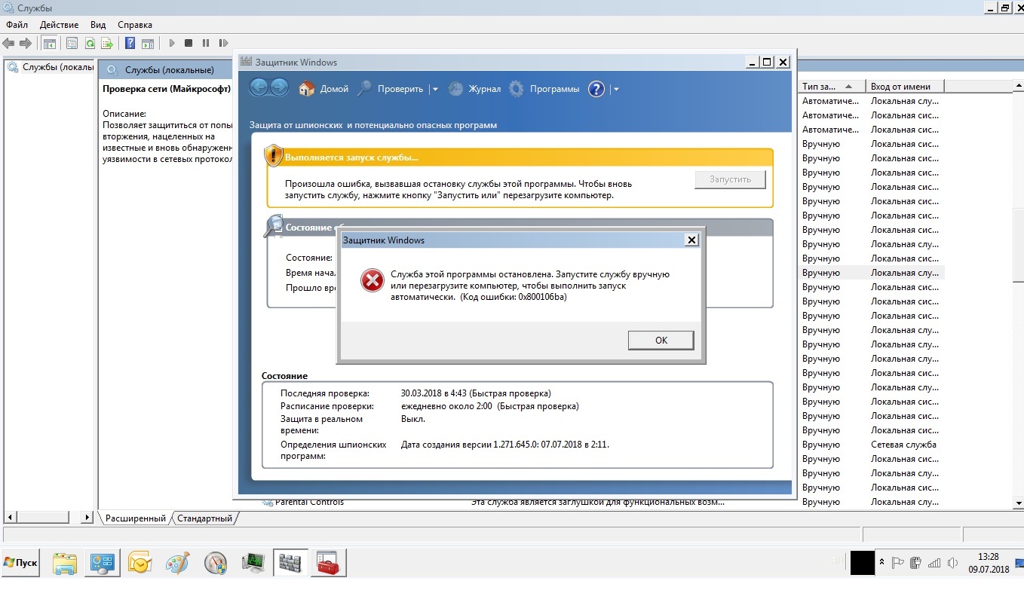Click the Export list icon in Services toolbar
The width and height of the screenshot is (1024, 590).
point(107,43)
